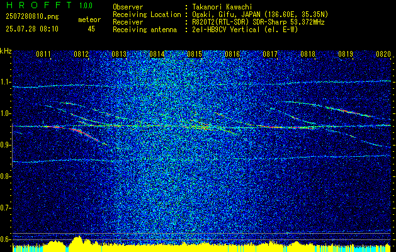
Task: Click the 1.0 kHz axis label
Action: [5, 113]
